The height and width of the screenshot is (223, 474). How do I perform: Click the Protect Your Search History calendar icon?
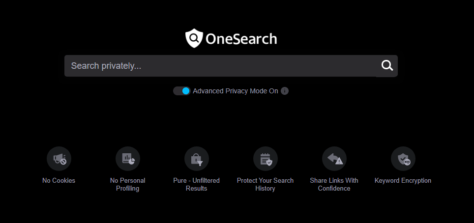266,159
